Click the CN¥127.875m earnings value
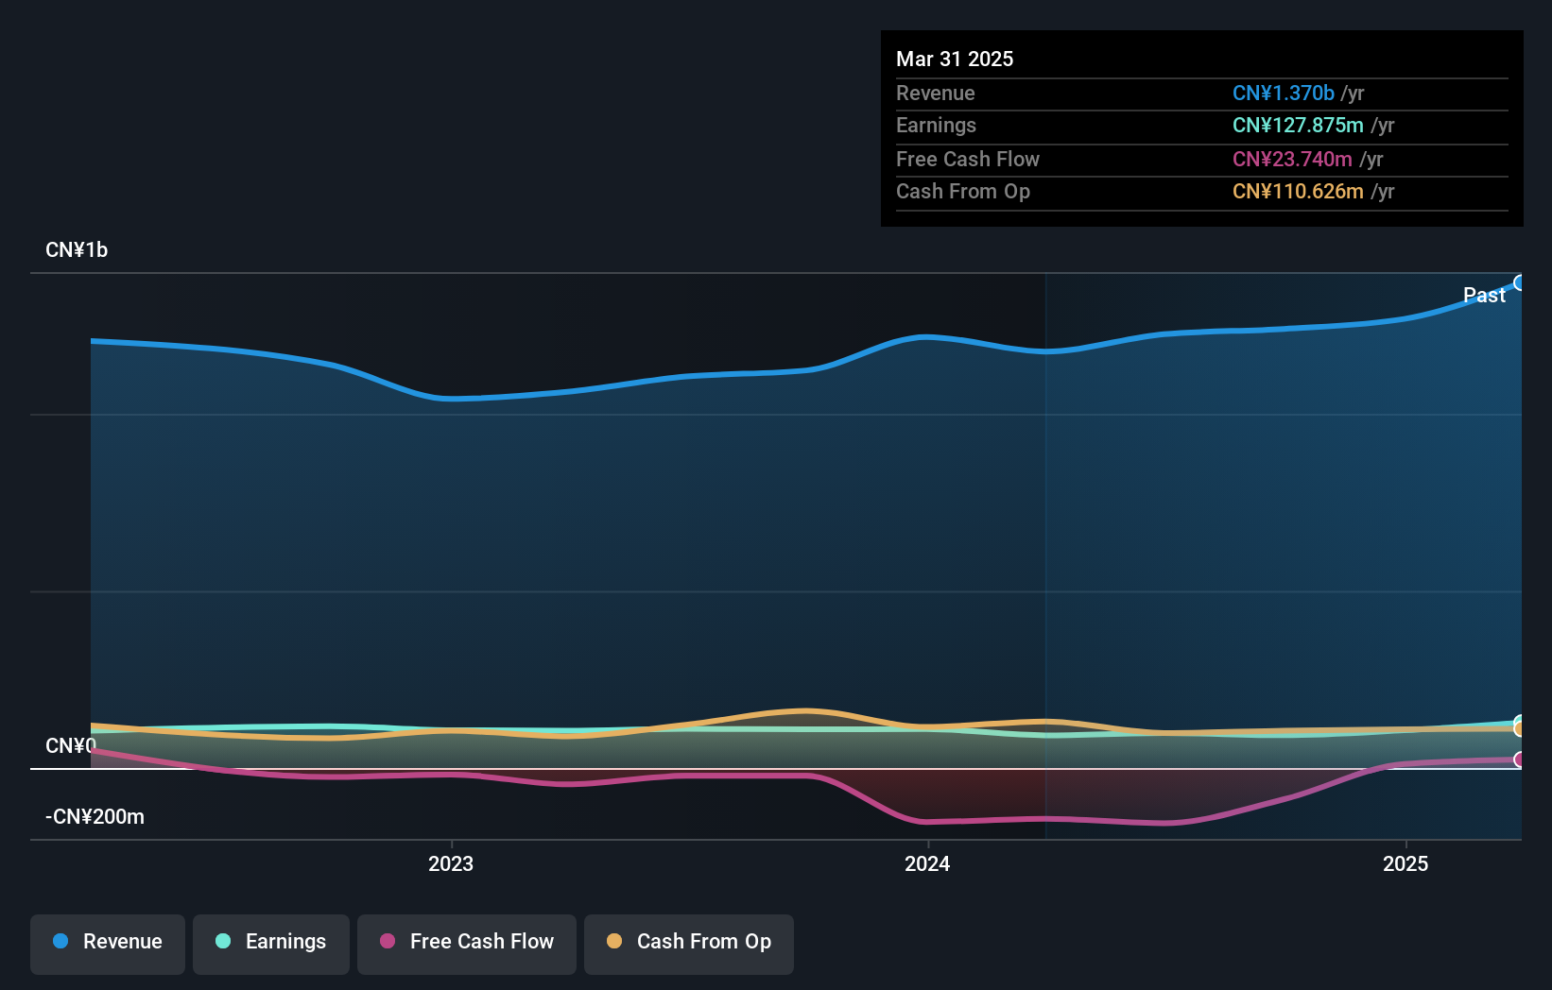 click(1298, 126)
